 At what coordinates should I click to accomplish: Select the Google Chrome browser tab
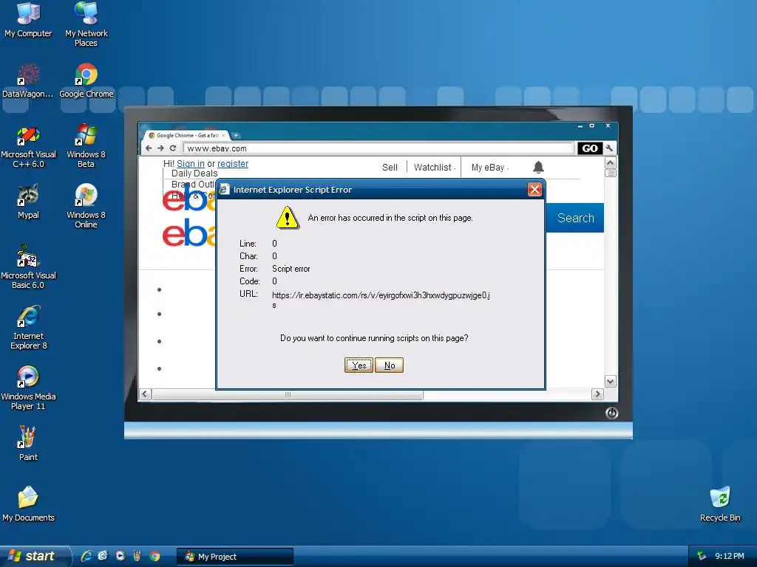[x=186, y=135]
